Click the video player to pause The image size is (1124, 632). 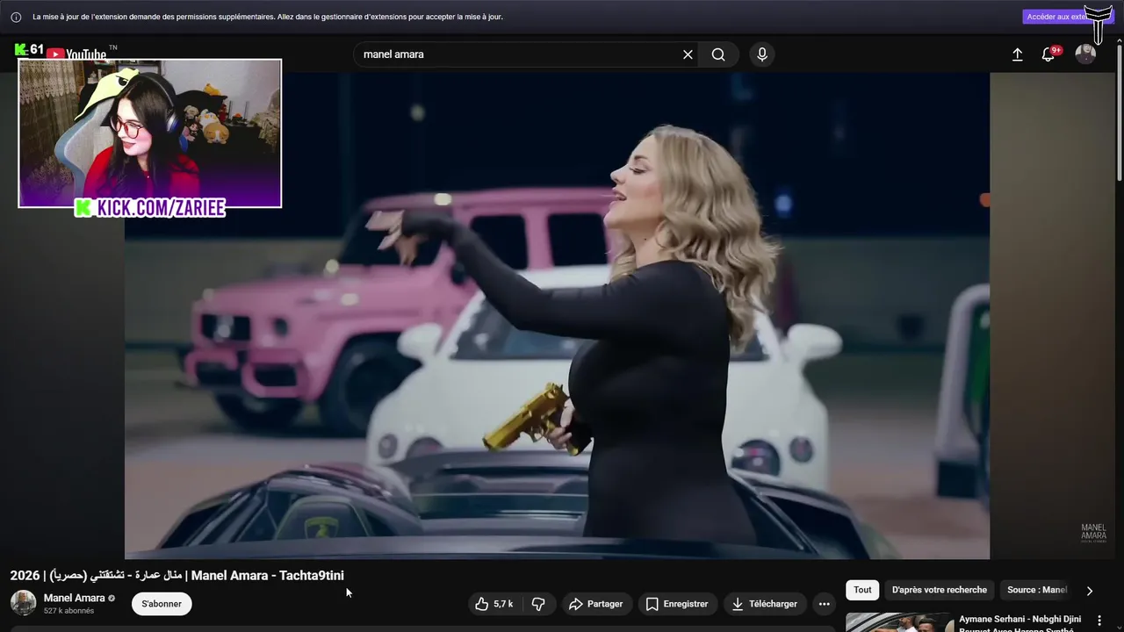click(557, 316)
